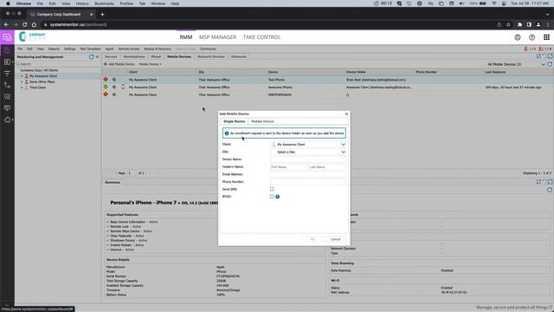The width and height of the screenshot is (554, 312).
Task: Click the user profile icon left of help
Action: (518, 37)
